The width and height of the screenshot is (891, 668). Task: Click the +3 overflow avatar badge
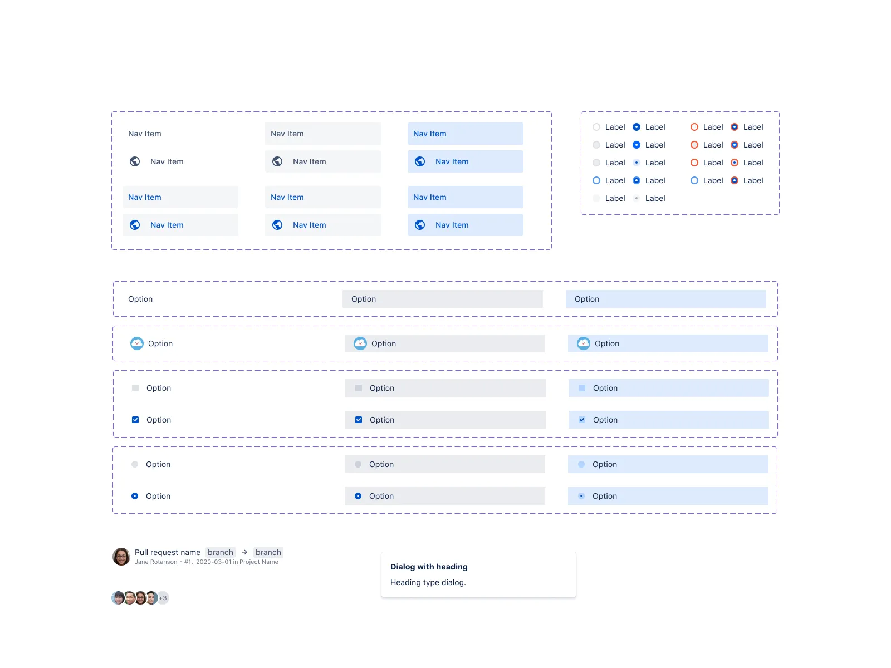[162, 597]
